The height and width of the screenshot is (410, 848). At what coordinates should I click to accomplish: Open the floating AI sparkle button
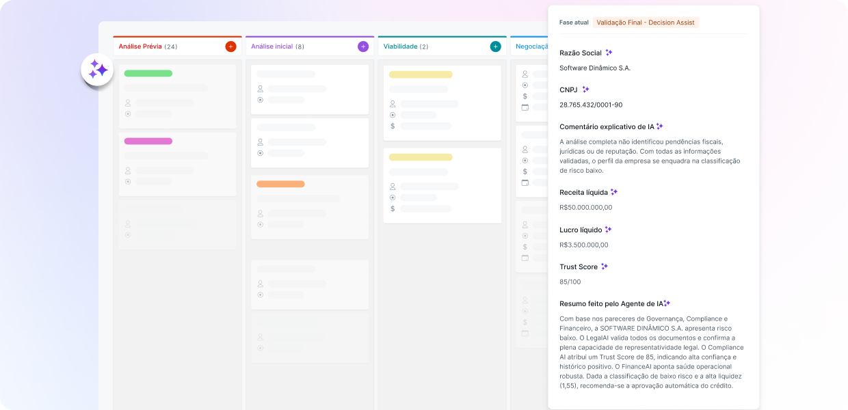[97, 70]
